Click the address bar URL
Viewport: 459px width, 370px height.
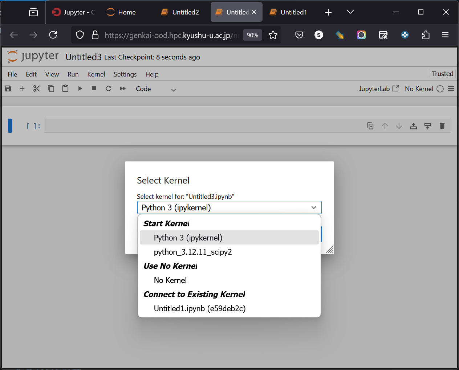click(x=171, y=35)
